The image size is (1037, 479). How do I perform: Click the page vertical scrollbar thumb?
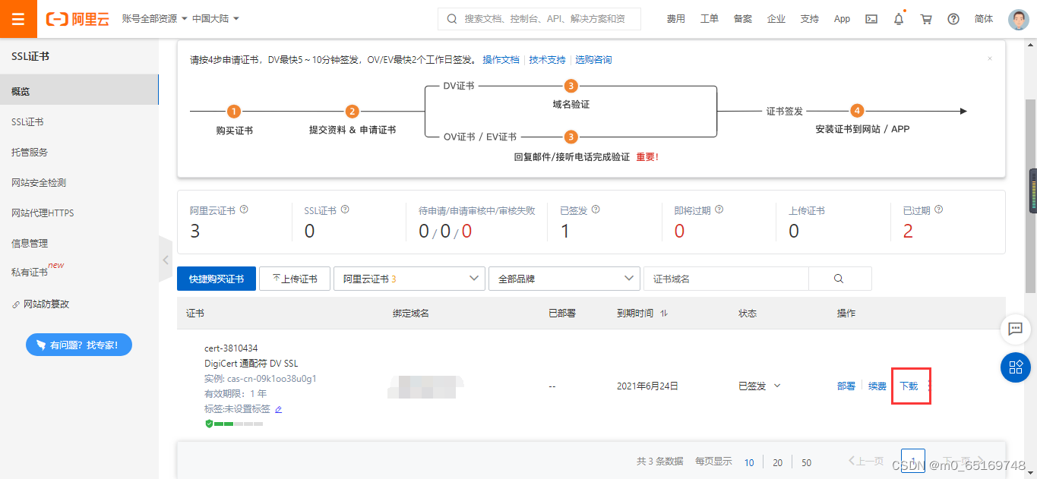(x=1032, y=195)
